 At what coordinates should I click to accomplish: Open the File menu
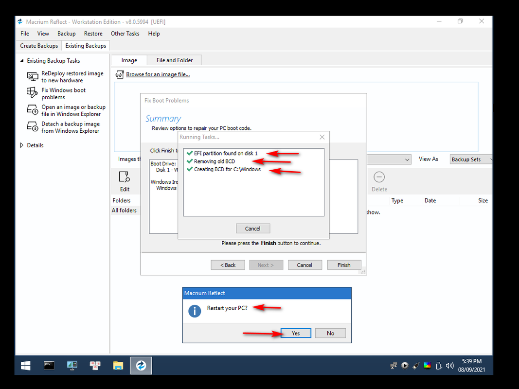(x=24, y=34)
